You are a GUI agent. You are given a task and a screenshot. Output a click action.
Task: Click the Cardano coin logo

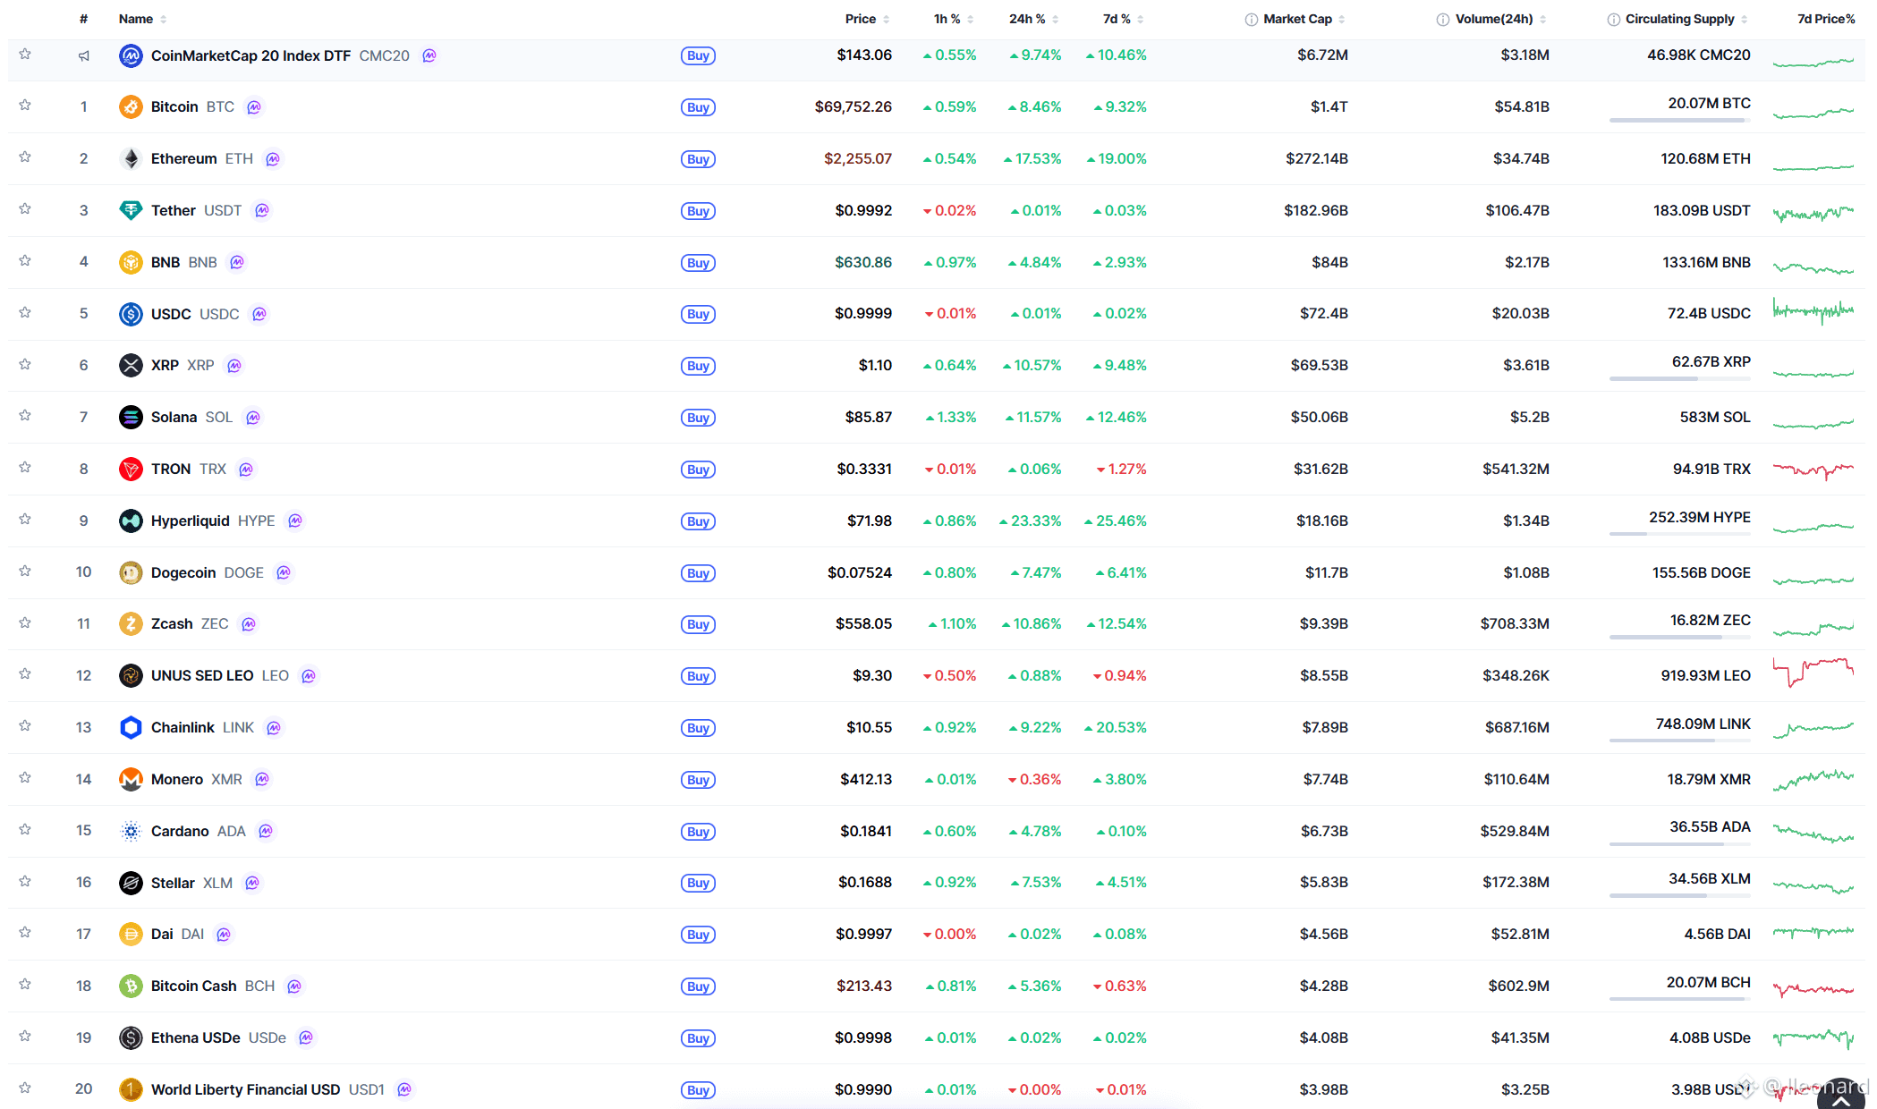[x=131, y=832]
